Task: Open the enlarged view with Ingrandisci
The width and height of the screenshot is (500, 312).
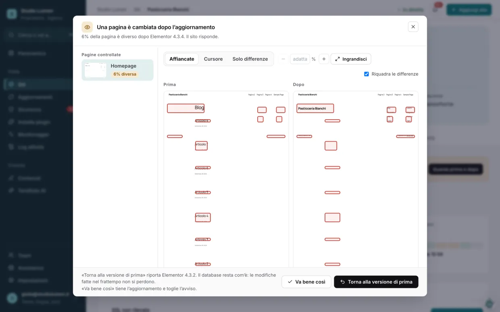Action: click(x=351, y=59)
